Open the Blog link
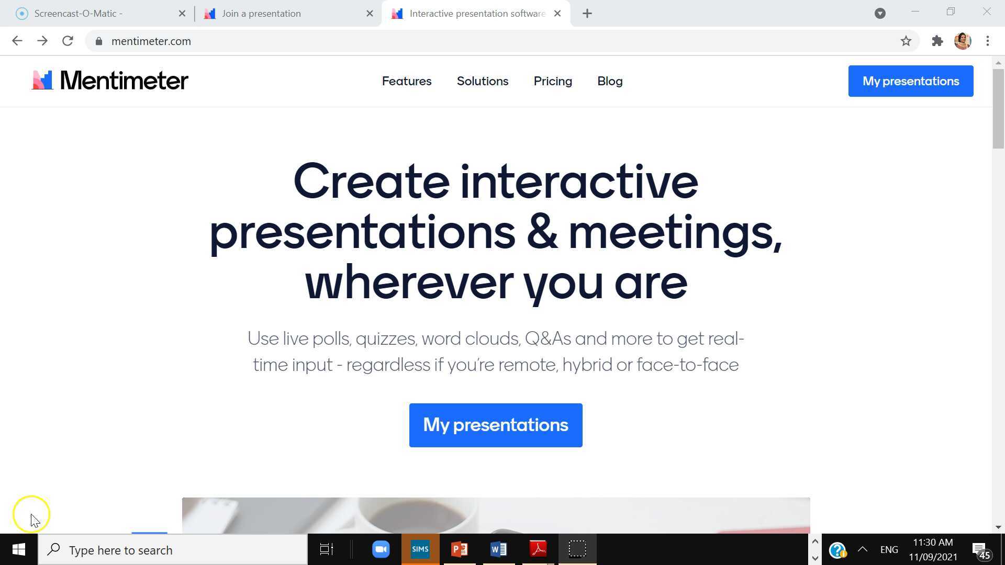Screen dimensions: 1005x565 [610, 81]
